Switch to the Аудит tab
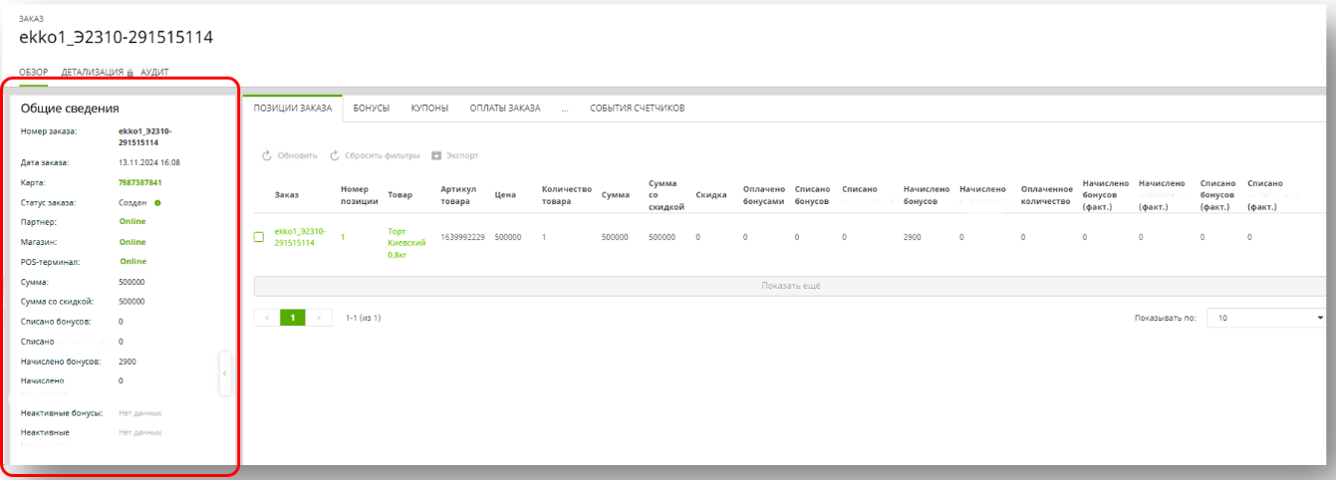 coord(154,72)
